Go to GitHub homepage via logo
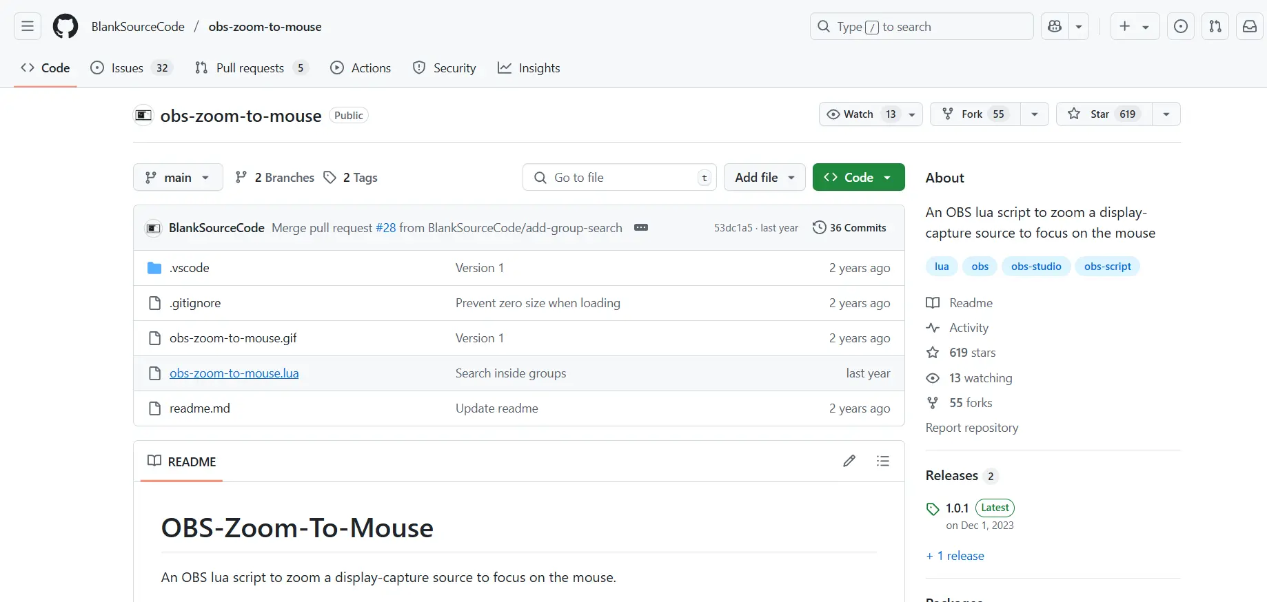Screen dimensions: 1267x602 point(65,26)
